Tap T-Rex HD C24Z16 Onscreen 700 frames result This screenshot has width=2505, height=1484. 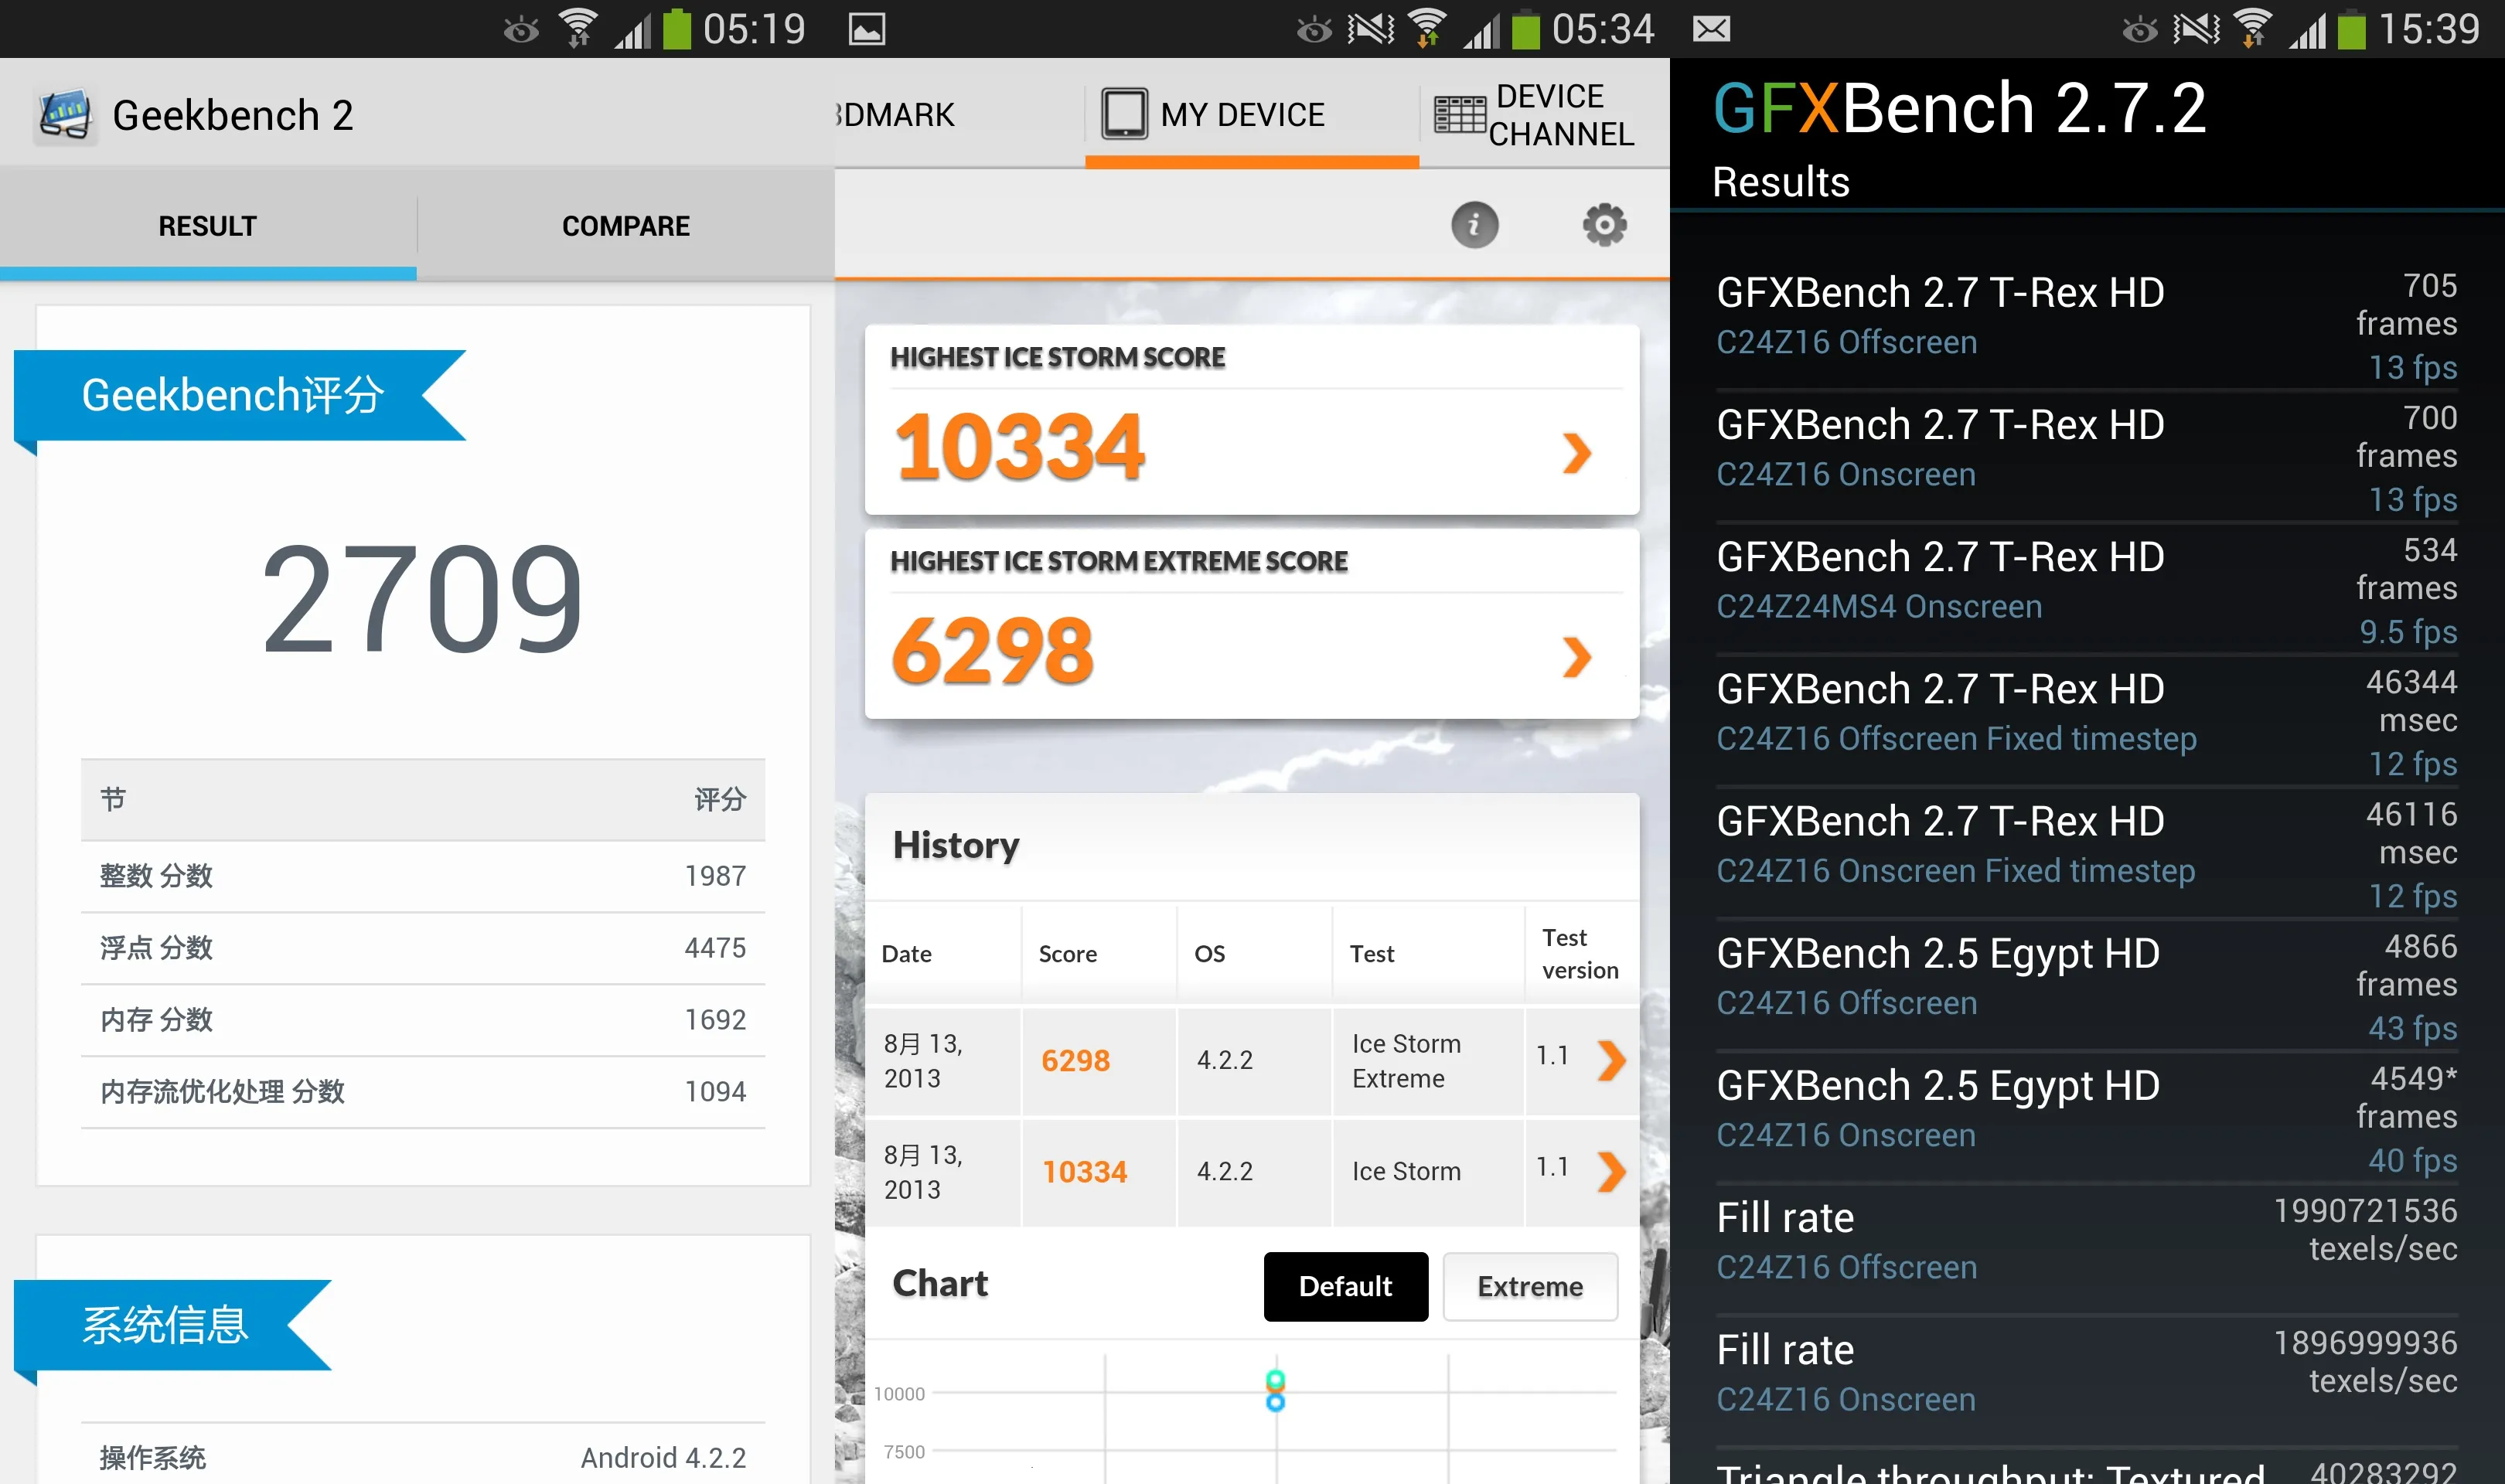(x=2086, y=457)
